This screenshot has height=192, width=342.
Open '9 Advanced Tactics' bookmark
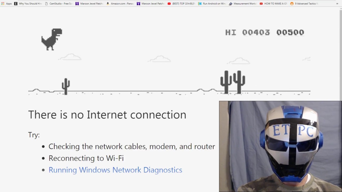click(304, 3)
